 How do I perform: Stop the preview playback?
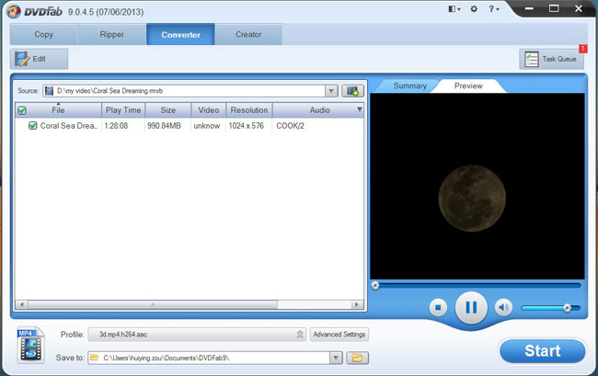tap(438, 307)
